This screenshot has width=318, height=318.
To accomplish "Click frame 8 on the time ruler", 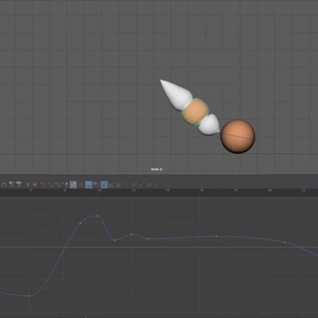I will (x=65, y=190).
